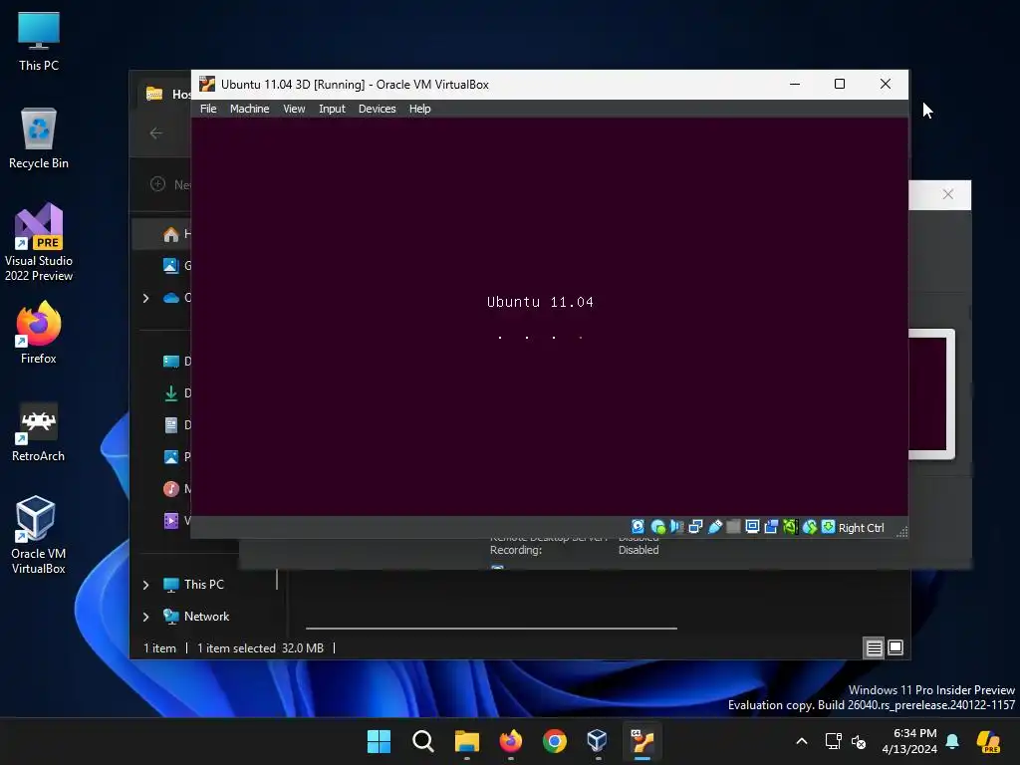Click the shared folders icon in VirtualBox status bar
Viewport: 1020px width, 765px height.
(x=733, y=527)
